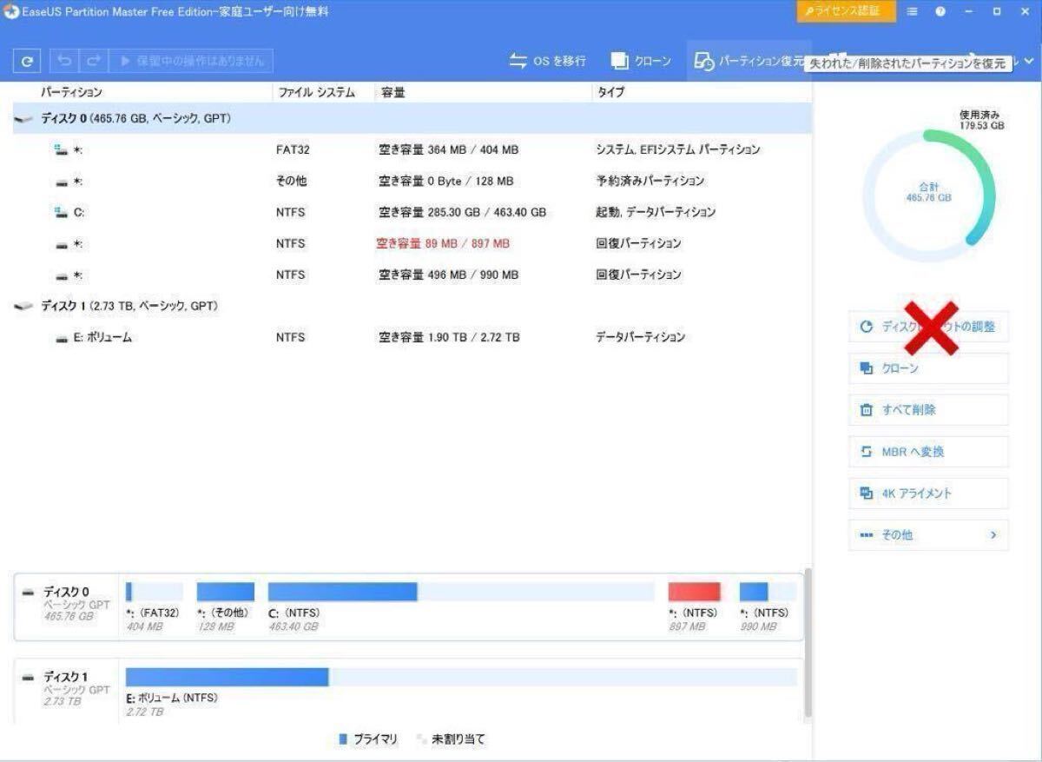The width and height of the screenshot is (1042, 762).
Task: Collapse the ディスク 0 group in the list
Action: [x=24, y=118]
